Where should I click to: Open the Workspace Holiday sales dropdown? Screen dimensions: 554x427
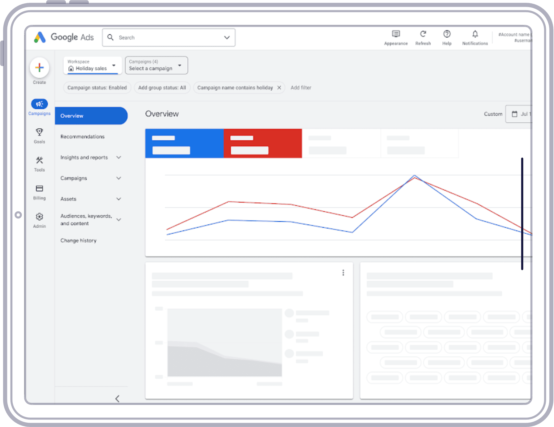coord(92,66)
